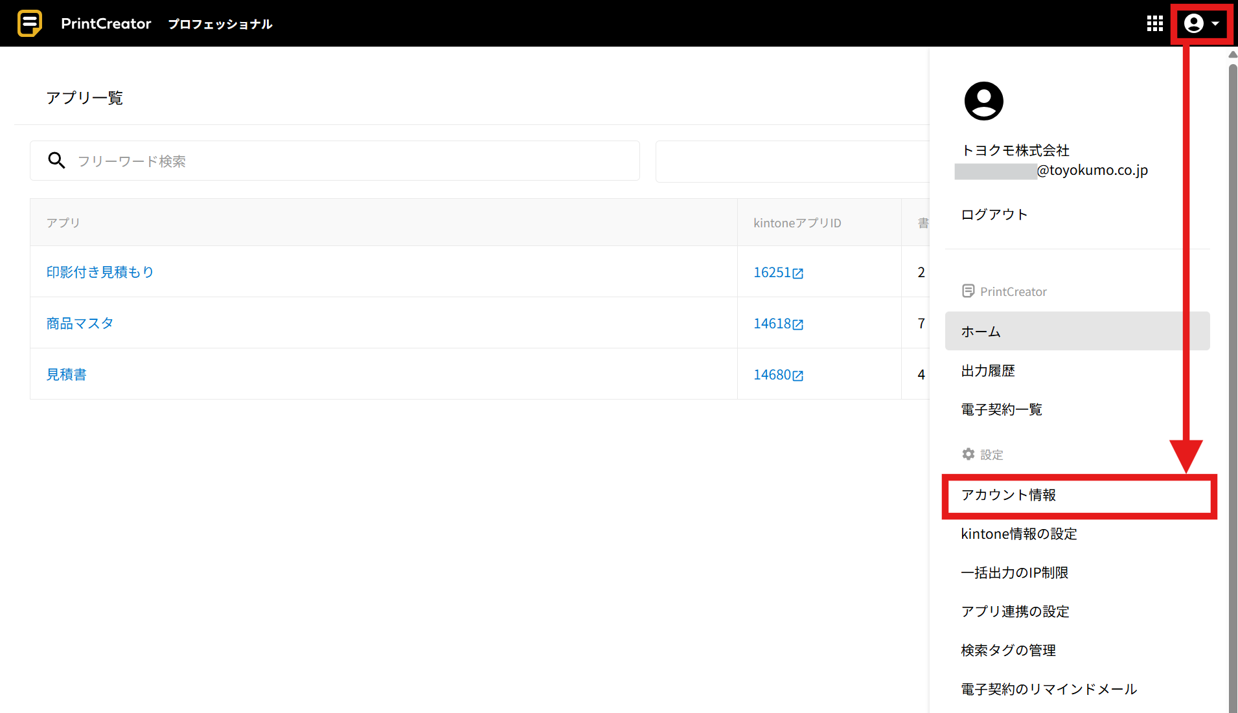Viewport: 1238px width, 713px height.
Task: Click the scrollbar up arrow
Action: (x=1233, y=55)
